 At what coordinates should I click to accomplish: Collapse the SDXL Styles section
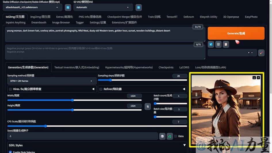(184, 145)
